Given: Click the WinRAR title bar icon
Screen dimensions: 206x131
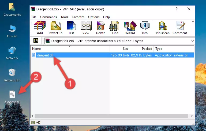Looking at the screenshot, I should pos(33,9).
